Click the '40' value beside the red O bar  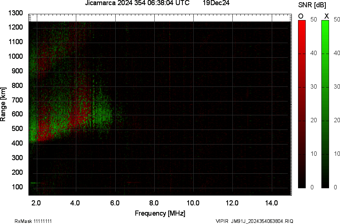click(x=313, y=53)
